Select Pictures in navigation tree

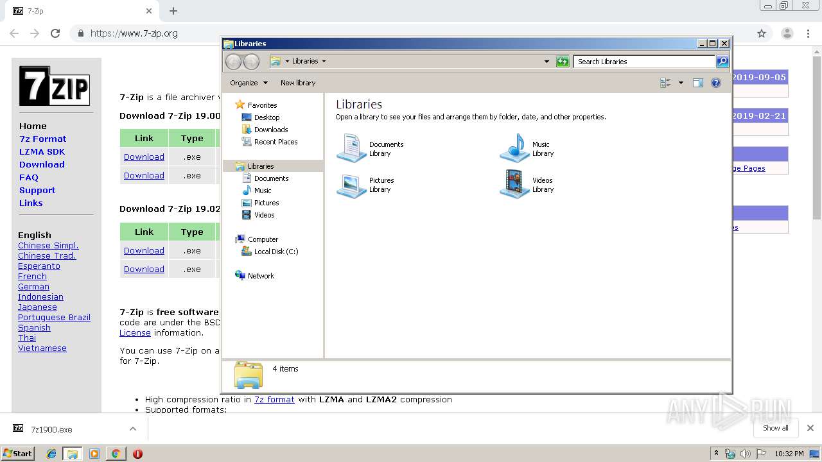coord(267,203)
